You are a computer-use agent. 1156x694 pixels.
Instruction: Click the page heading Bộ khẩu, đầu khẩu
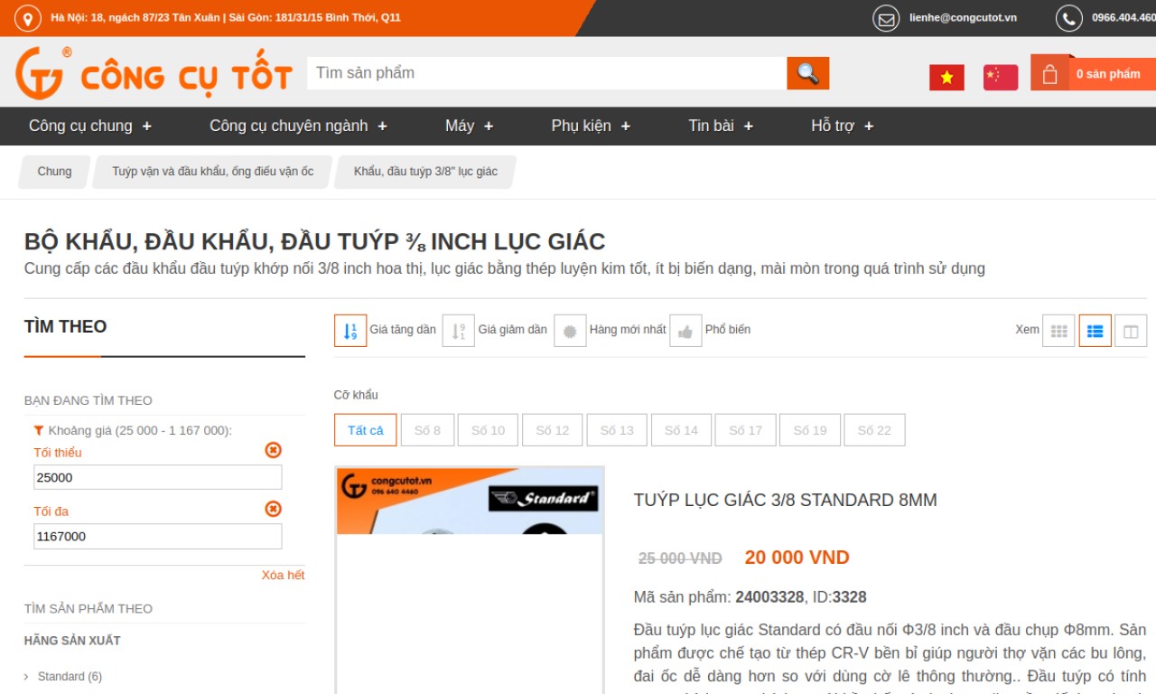point(314,242)
